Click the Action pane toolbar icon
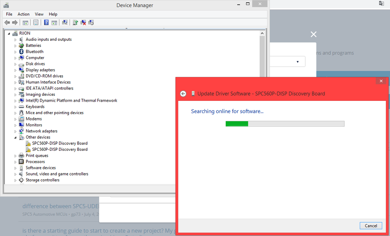The image size is (390, 236). point(54,23)
